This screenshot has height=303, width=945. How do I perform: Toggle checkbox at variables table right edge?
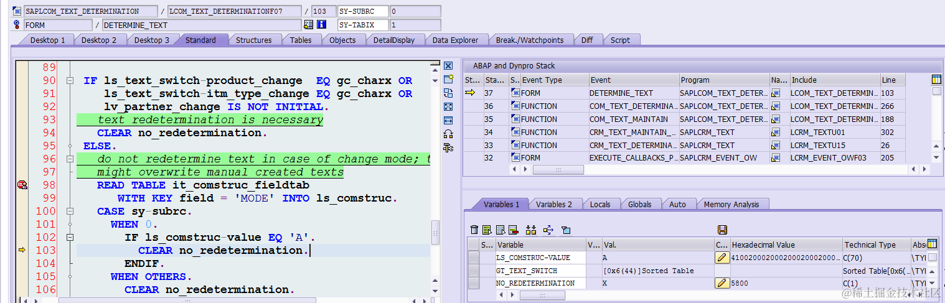click(932, 257)
